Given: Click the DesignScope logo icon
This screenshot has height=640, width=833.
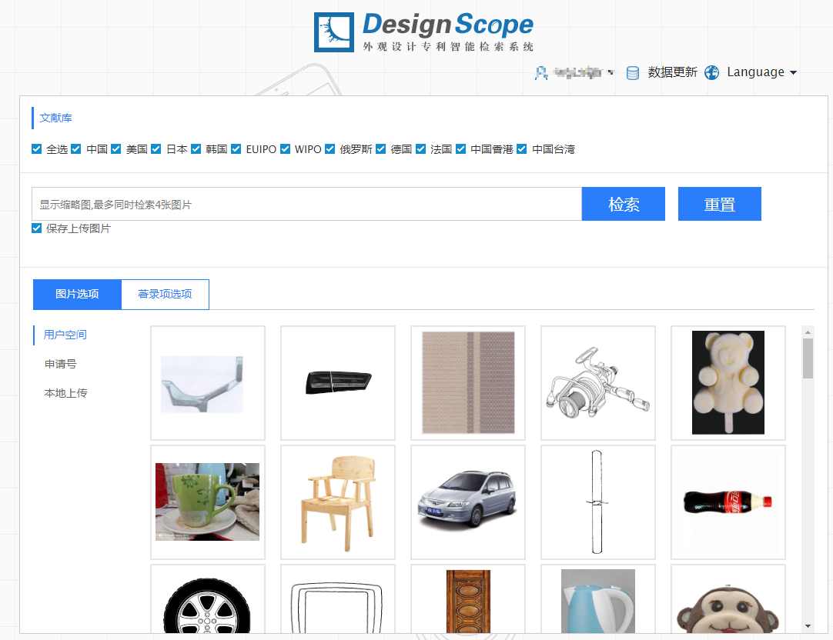Looking at the screenshot, I should coord(333,32).
